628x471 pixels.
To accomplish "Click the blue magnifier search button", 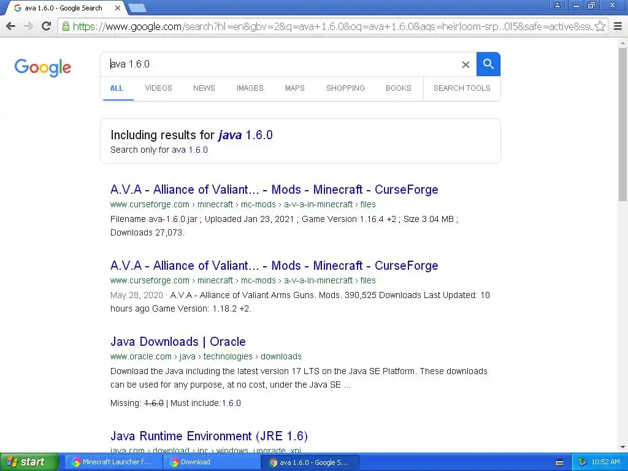I will (488, 64).
